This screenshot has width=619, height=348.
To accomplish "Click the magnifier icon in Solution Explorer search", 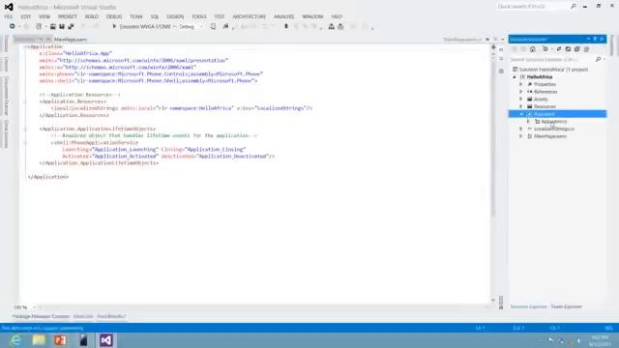I will point(599,59).
